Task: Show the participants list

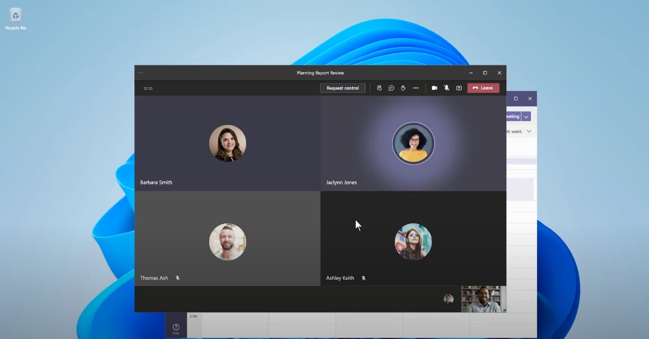Action: point(379,88)
